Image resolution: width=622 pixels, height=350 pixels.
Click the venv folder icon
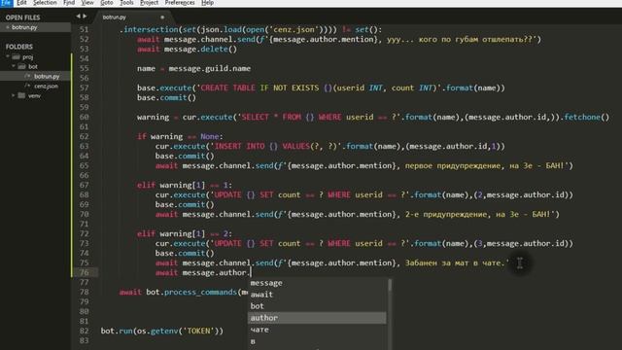point(21,95)
